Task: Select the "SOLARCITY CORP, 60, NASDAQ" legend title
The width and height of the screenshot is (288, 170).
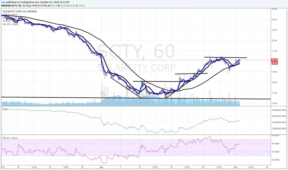Action: [20, 11]
